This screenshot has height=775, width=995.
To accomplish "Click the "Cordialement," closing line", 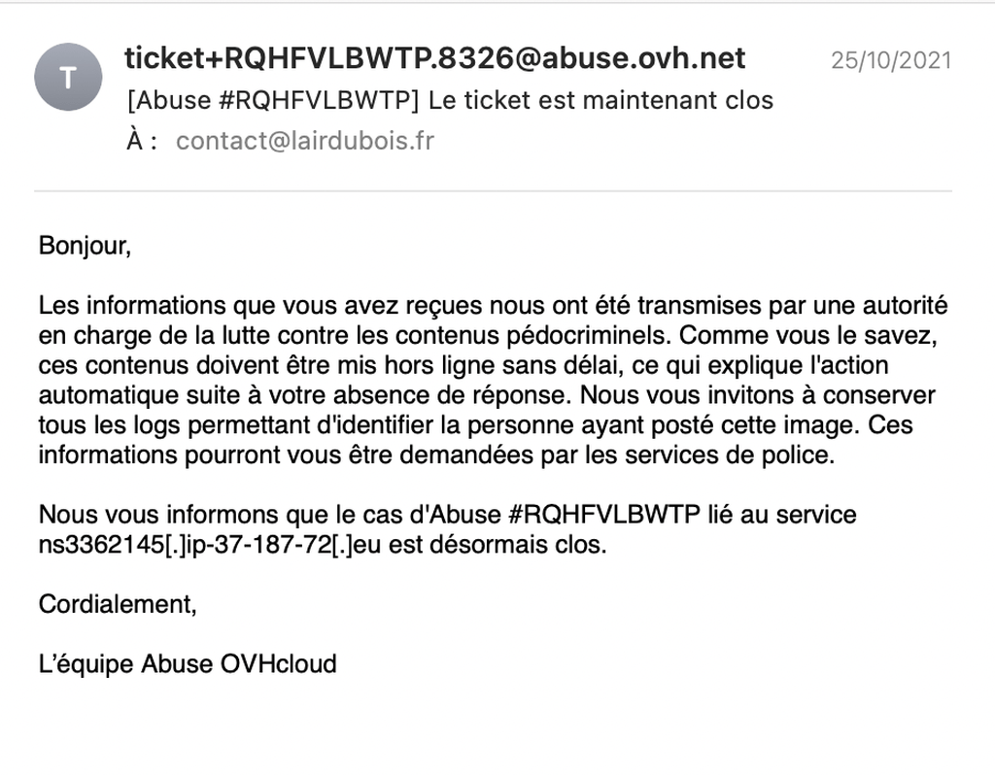I will [x=118, y=604].
